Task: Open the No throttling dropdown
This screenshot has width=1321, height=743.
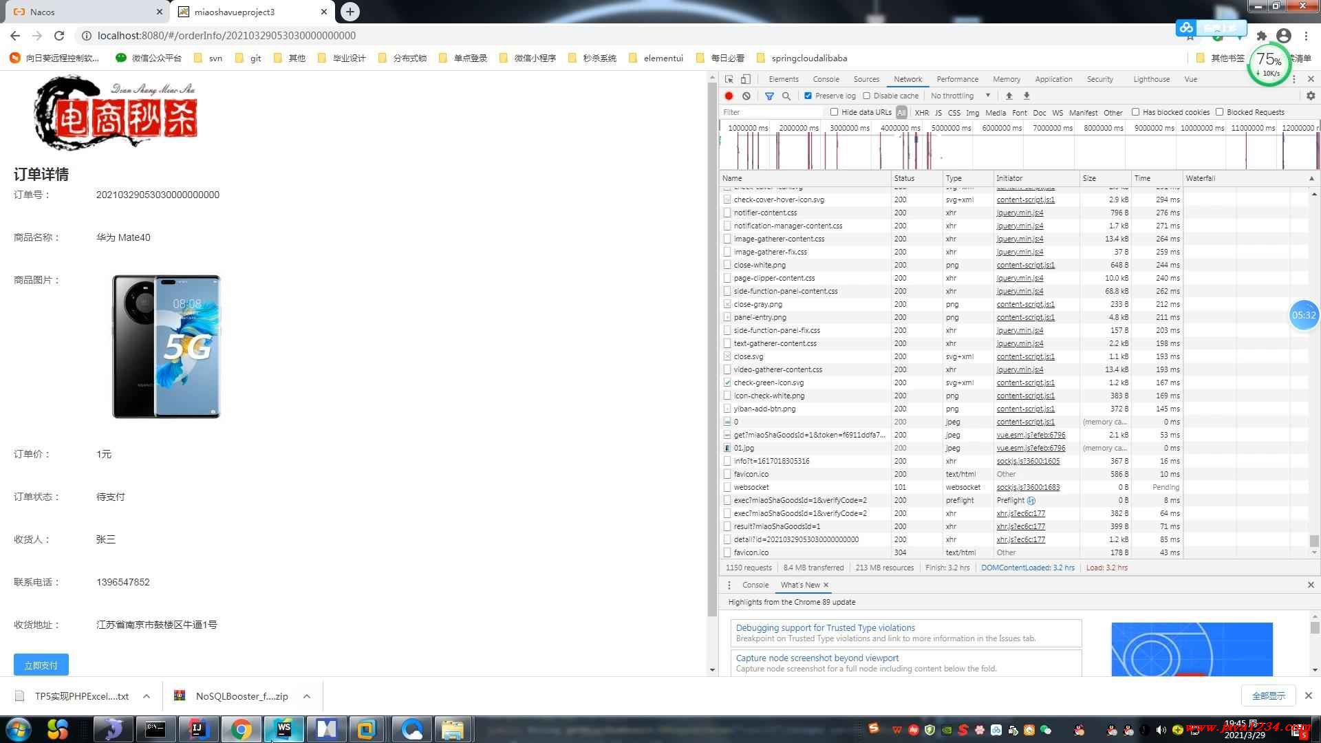Action: coord(960,96)
